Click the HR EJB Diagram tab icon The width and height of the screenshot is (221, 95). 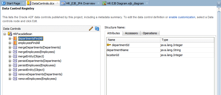point(104,3)
